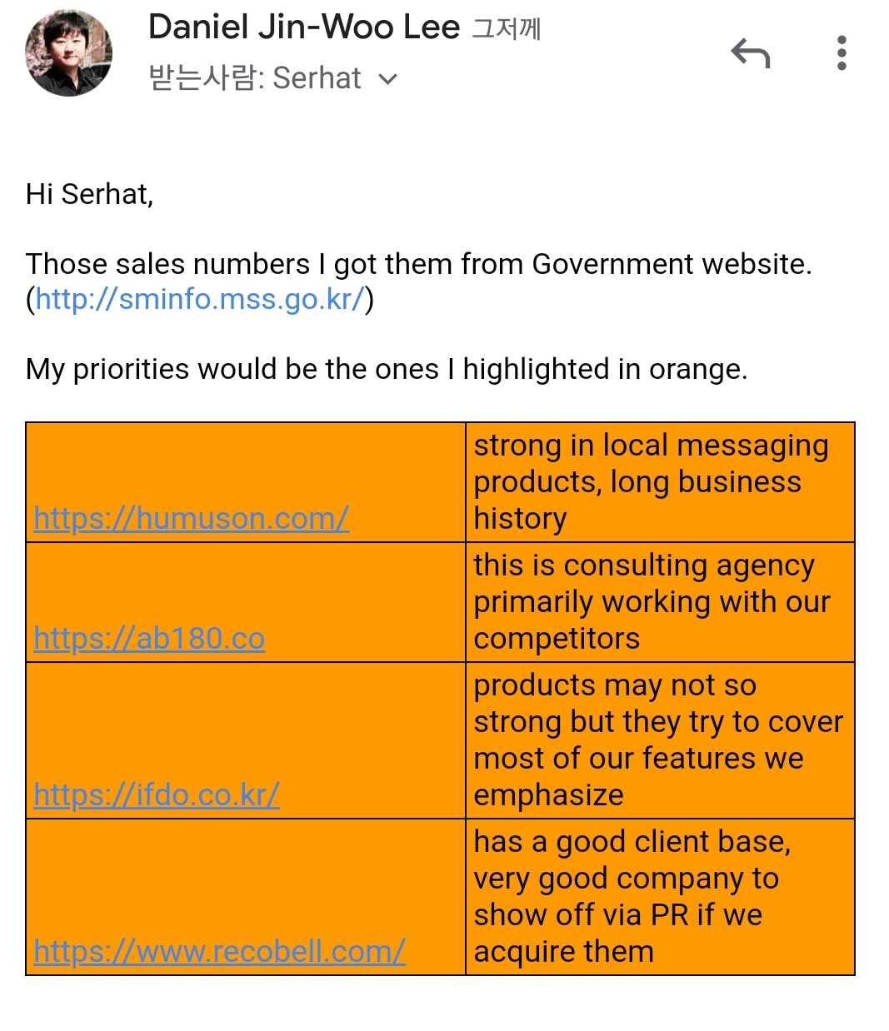Tap the 'Hi Serhat,' greeting line
Viewport: 889px width, 1031px height.
coord(90,194)
